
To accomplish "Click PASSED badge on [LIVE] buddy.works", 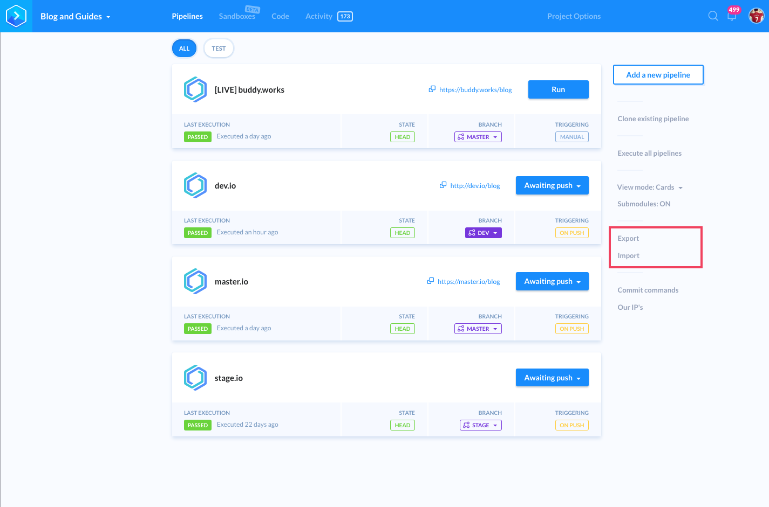I will [x=198, y=137].
